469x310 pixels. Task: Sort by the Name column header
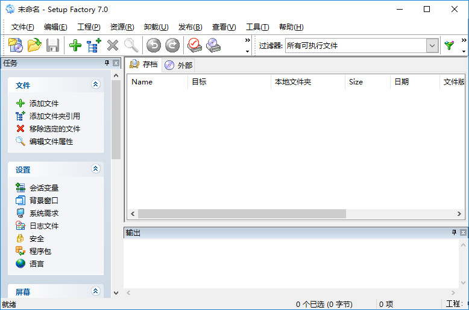[157, 81]
